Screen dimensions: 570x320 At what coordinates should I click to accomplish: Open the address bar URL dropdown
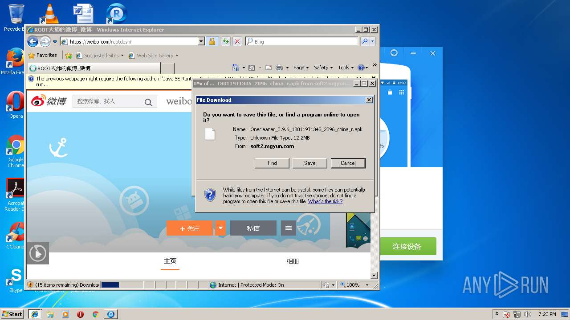point(201,41)
